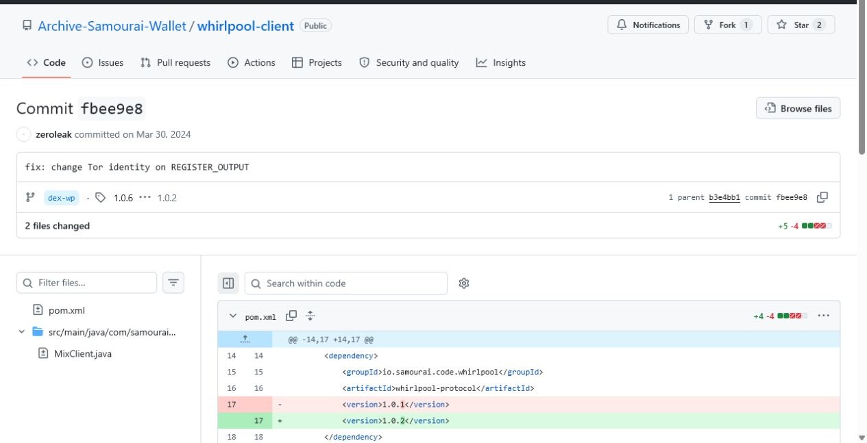Select added line with version 1.0.2
The height and width of the screenshot is (443, 867).
click(x=528, y=420)
